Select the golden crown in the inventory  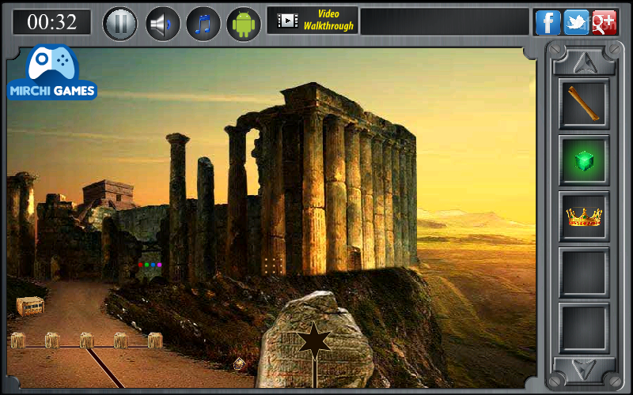(x=584, y=216)
